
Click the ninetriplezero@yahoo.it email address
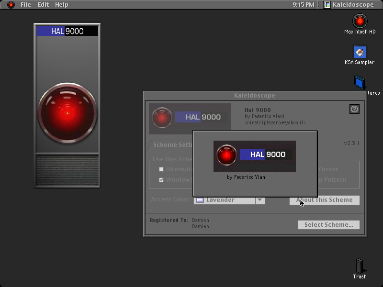pyautogui.click(x=275, y=122)
